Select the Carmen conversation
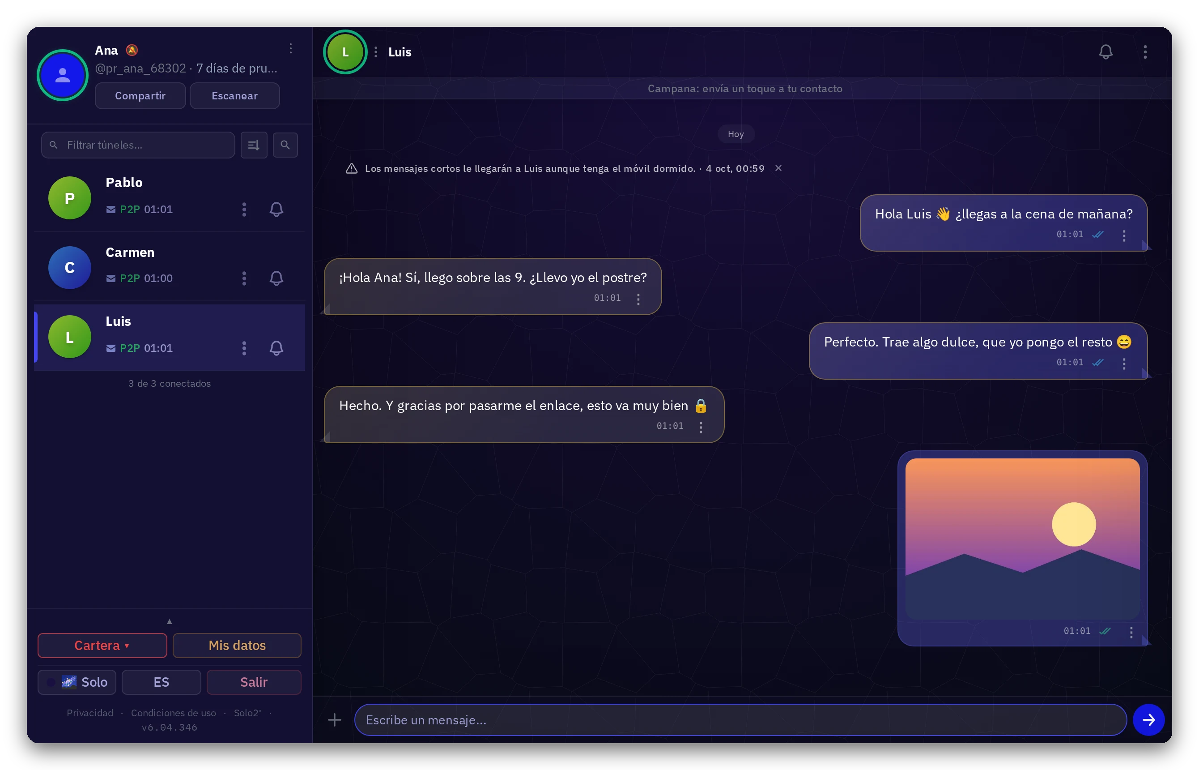1199x770 pixels. pyautogui.click(x=170, y=267)
